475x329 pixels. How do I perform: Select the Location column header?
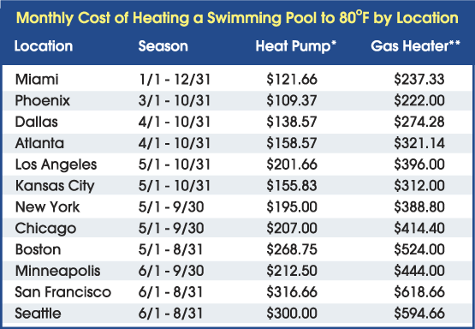[x=44, y=46]
